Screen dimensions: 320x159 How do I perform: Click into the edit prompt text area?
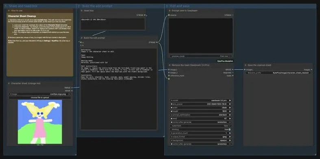[119, 89]
